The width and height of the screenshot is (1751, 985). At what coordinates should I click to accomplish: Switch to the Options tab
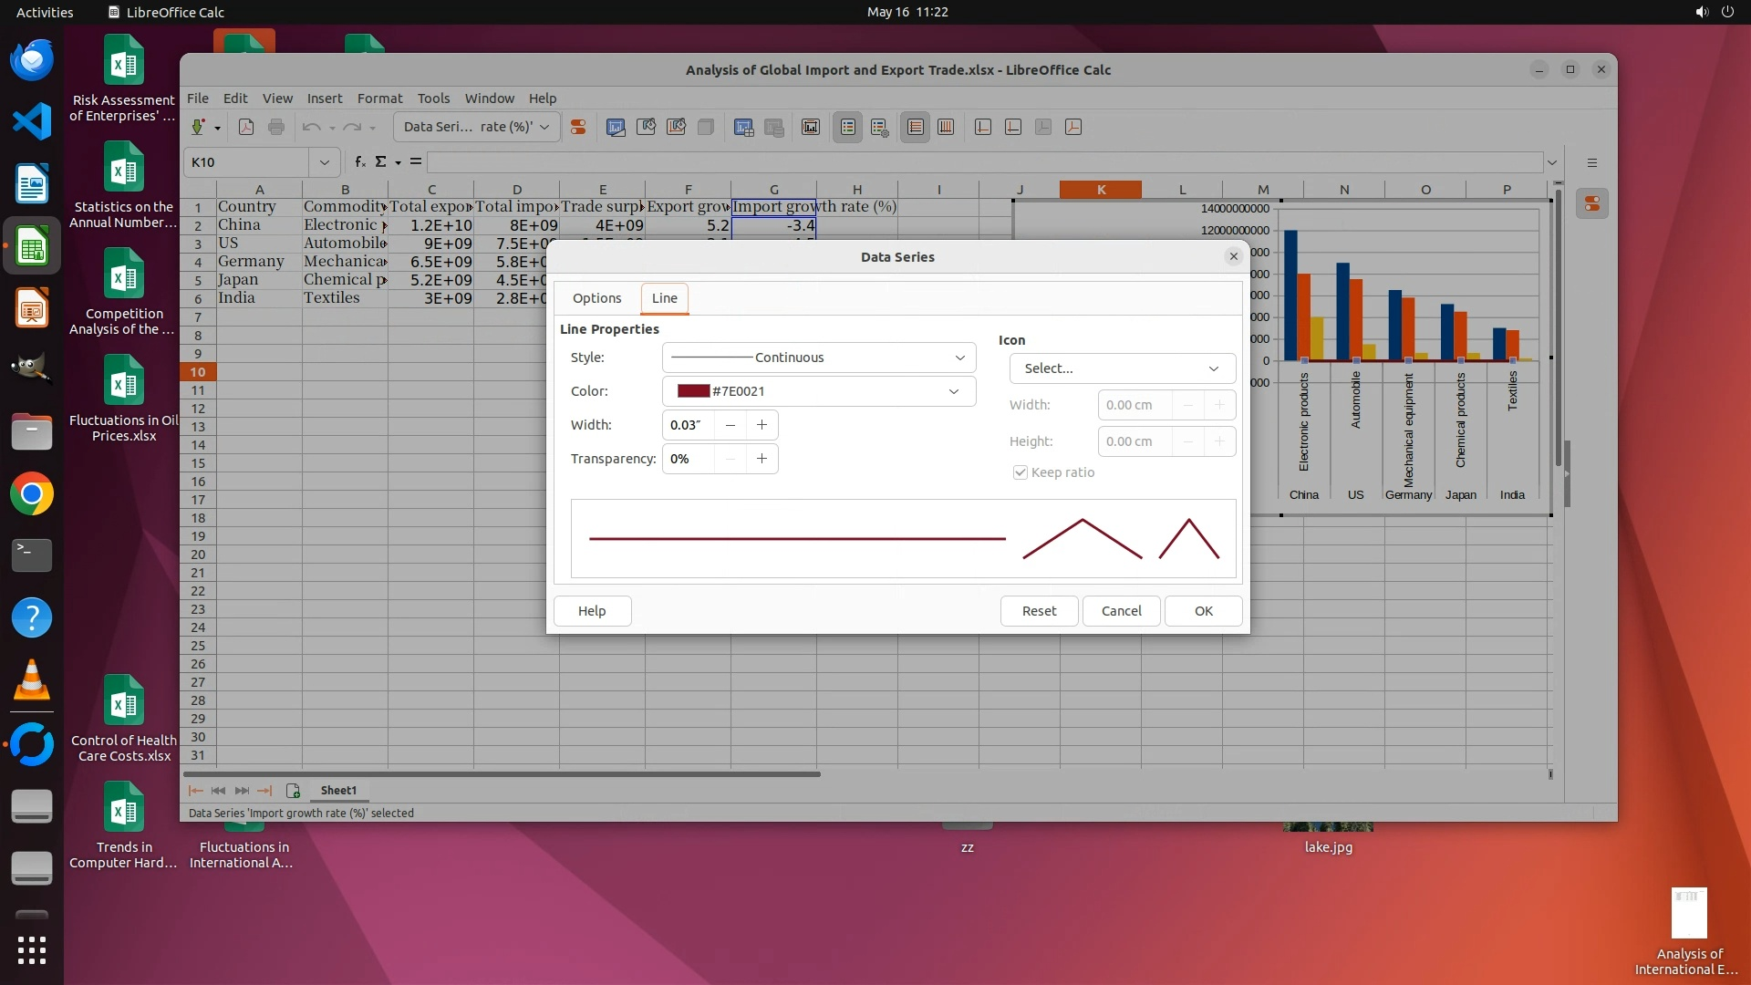tap(596, 298)
